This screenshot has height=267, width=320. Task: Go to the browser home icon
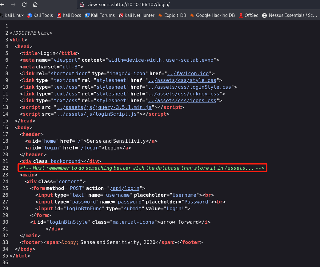(35, 5)
